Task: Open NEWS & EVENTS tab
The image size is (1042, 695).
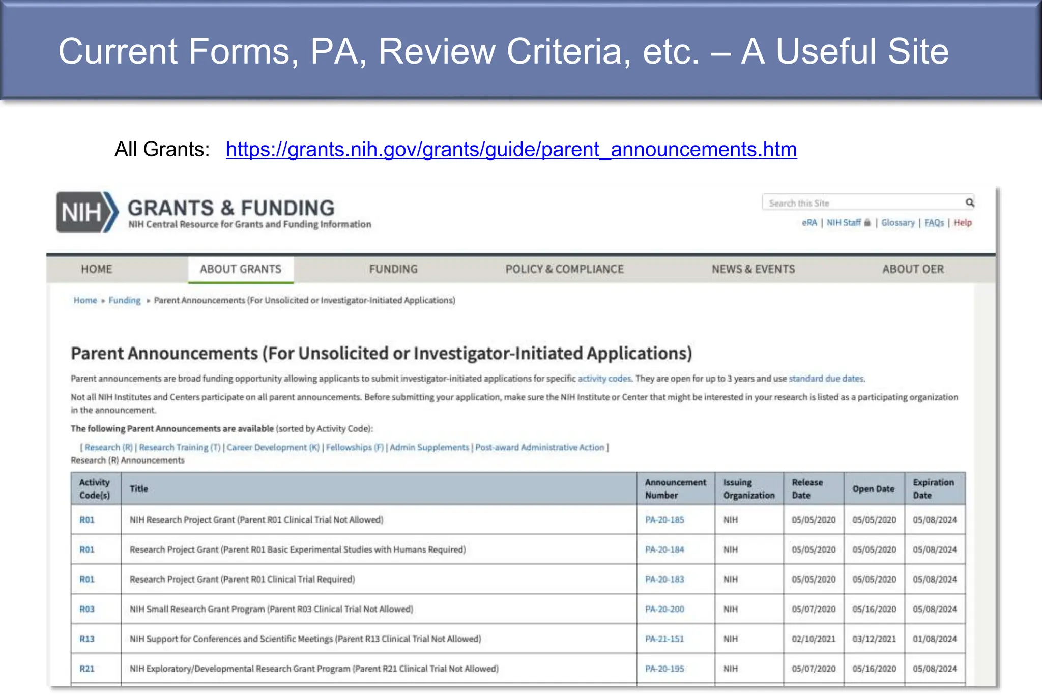Action: tap(753, 269)
